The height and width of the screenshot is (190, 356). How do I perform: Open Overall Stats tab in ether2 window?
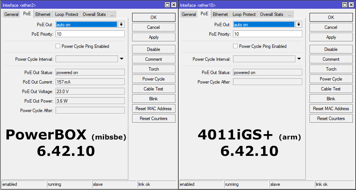coord(94,14)
